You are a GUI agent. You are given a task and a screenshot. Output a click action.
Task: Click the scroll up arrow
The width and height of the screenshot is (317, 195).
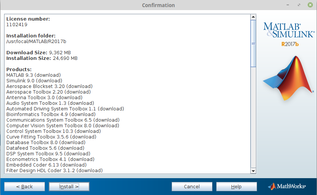253,17
